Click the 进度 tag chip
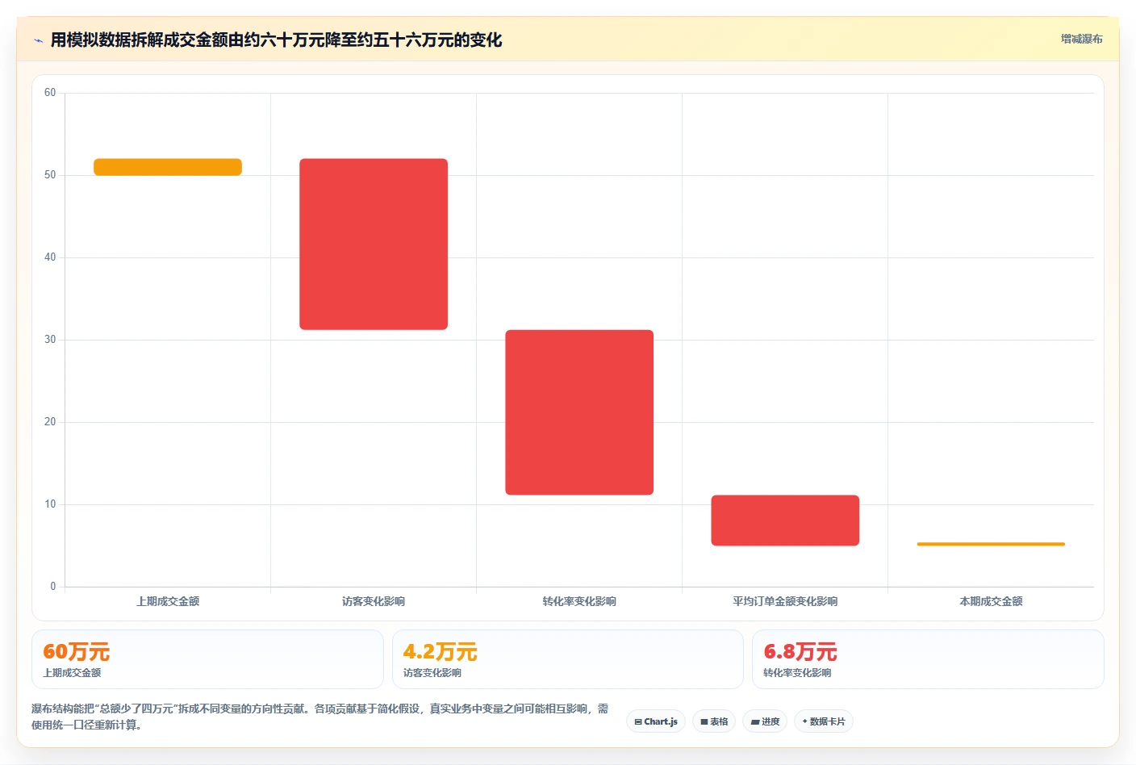The height and width of the screenshot is (765, 1136). [x=765, y=721]
